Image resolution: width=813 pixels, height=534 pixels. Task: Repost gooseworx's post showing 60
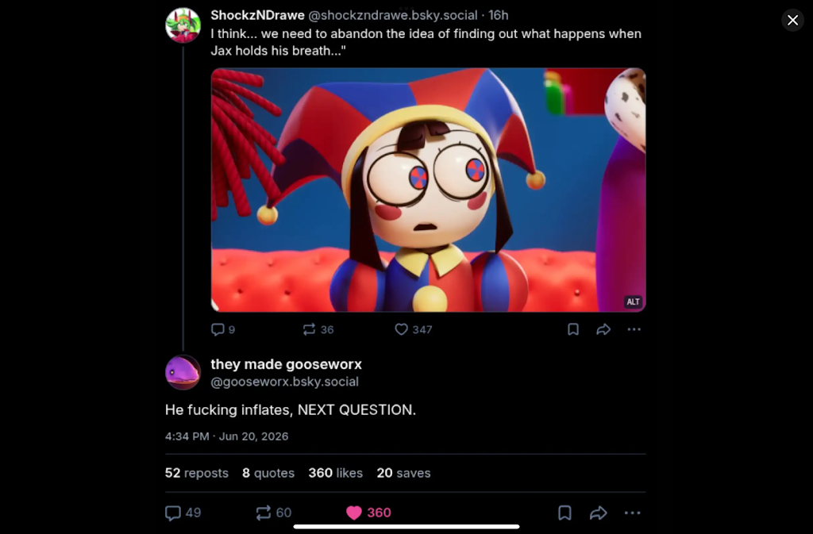pos(273,513)
